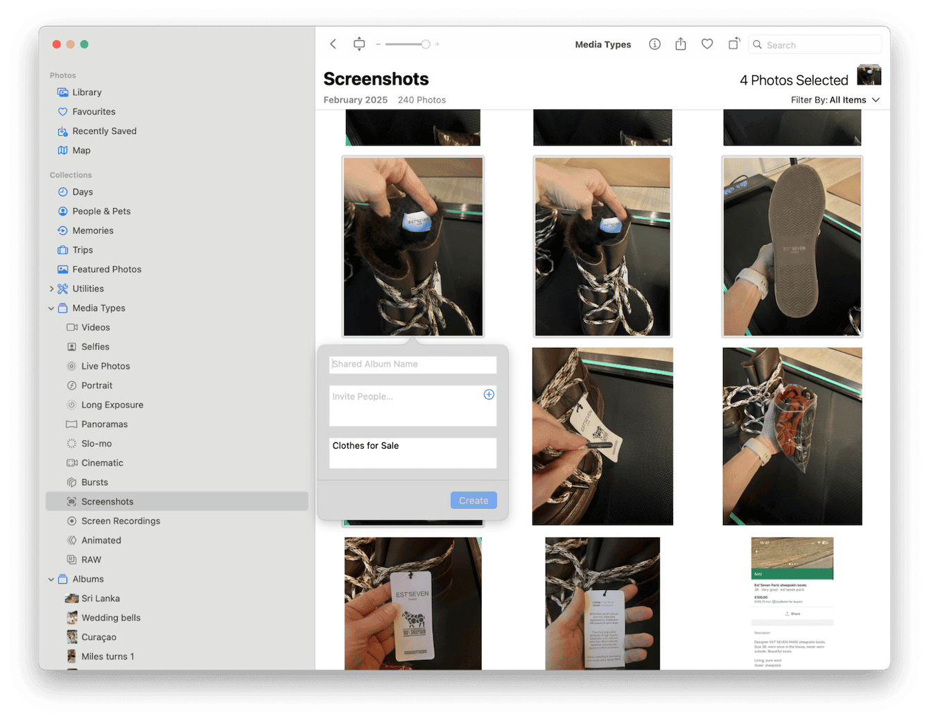The height and width of the screenshot is (721, 929).
Task: Rotate the selected photos
Action: click(x=733, y=43)
